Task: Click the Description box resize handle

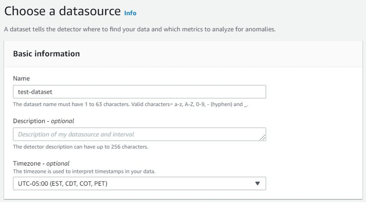Action: click(x=263, y=137)
